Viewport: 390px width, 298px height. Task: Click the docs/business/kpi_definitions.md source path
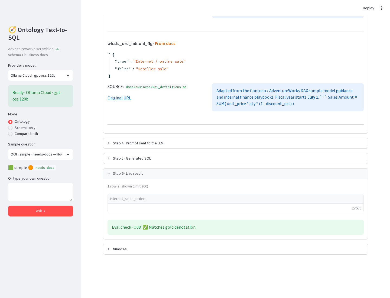(156, 87)
